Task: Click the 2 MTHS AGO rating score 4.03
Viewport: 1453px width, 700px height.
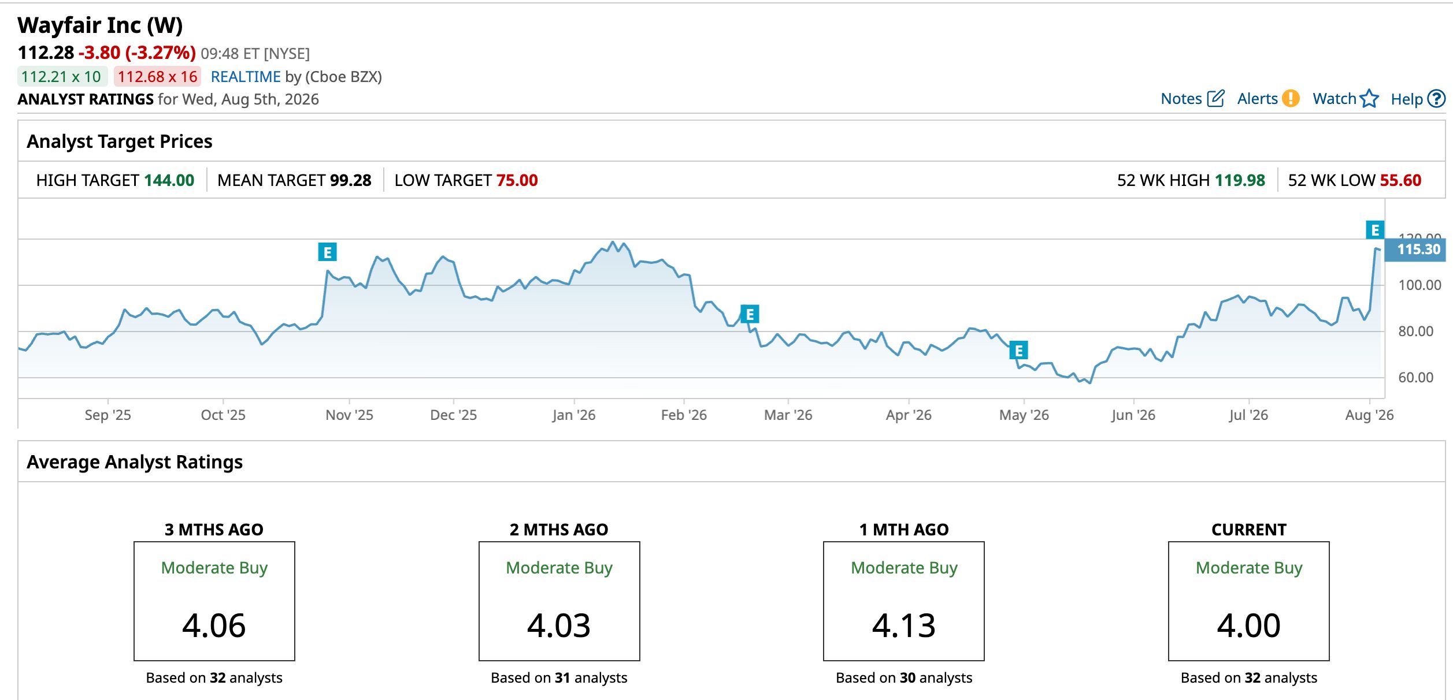Action: (x=559, y=625)
